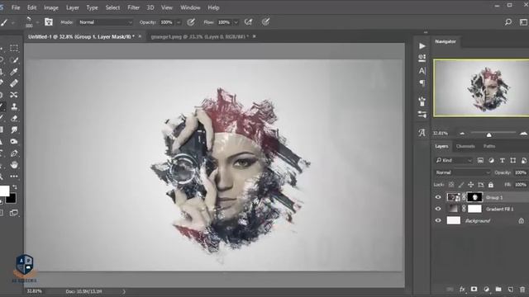Expand the status bar info arrow
The height and width of the screenshot is (297, 529).
[124, 291]
